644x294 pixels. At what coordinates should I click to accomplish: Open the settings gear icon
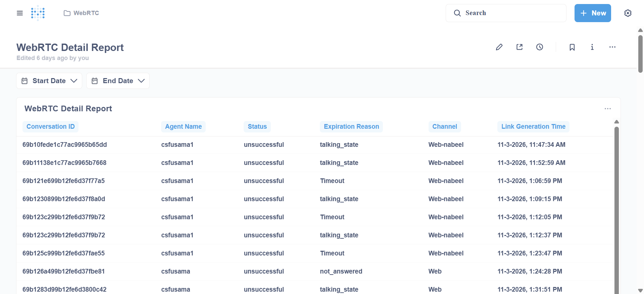[x=628, y=13]
